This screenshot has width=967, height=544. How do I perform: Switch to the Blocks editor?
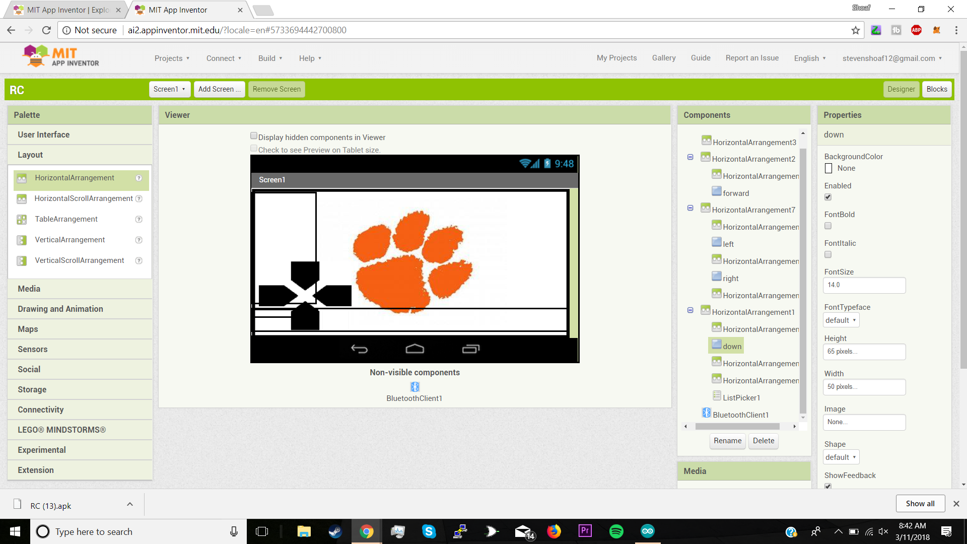click(x=936, y=89)
